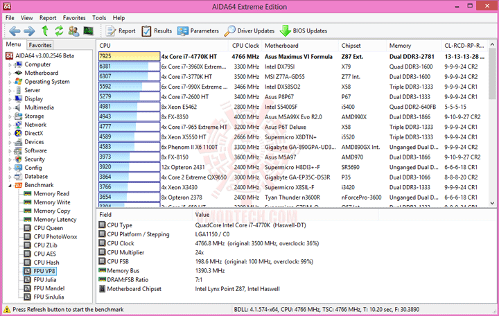This screenshot has width=499, height=316.
Task: Select the FPU Julia benchmark
Action: pos(45,280)
